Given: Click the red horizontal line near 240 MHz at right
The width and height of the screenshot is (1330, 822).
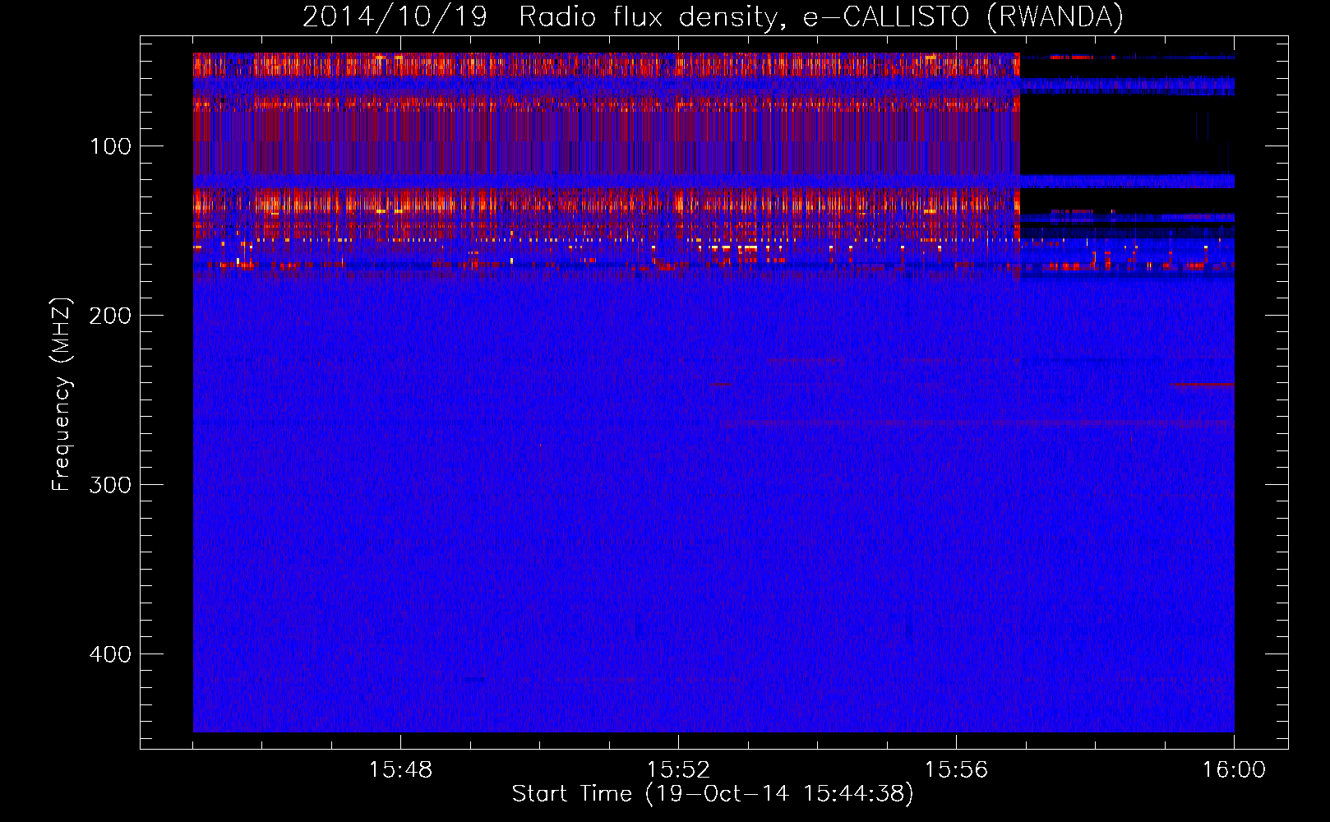Looking at the screenshot, I should pos(1202,384).
